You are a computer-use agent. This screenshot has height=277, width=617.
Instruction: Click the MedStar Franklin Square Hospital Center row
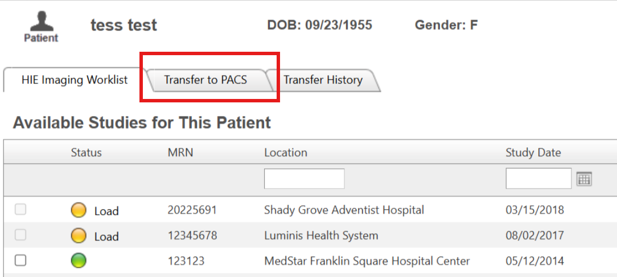[367, 261]
